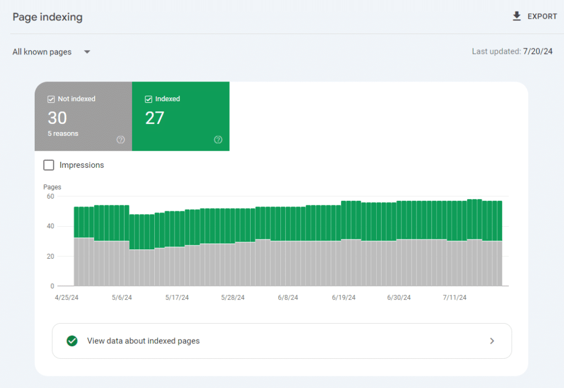The image size is (564, 388).
Task: Open View data about indexed pages
Action: pos(143,341)
